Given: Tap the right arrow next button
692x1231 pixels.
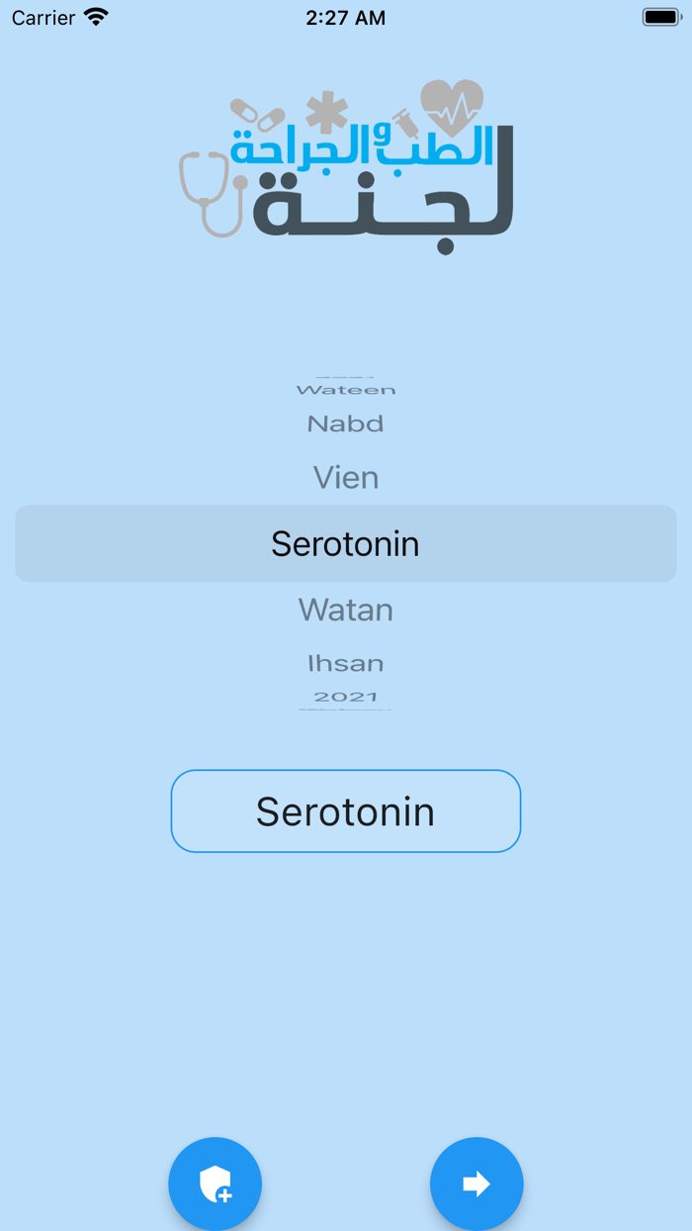Looking at the screenshot, I should [476, 1184].
